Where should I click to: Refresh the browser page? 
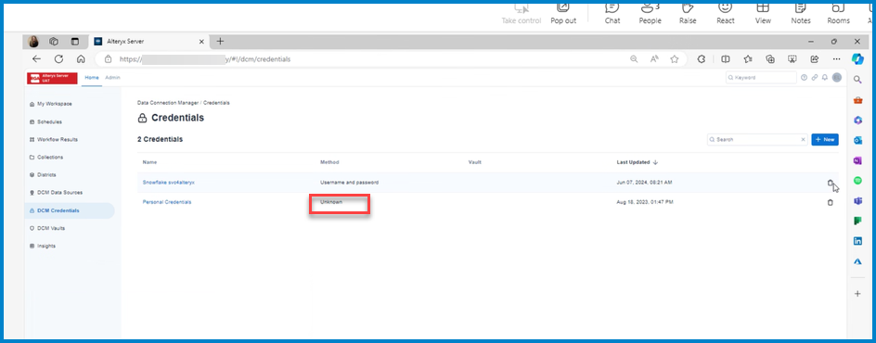(x=58, y=59)
